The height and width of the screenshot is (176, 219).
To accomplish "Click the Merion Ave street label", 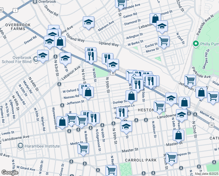I will [207, 115].
